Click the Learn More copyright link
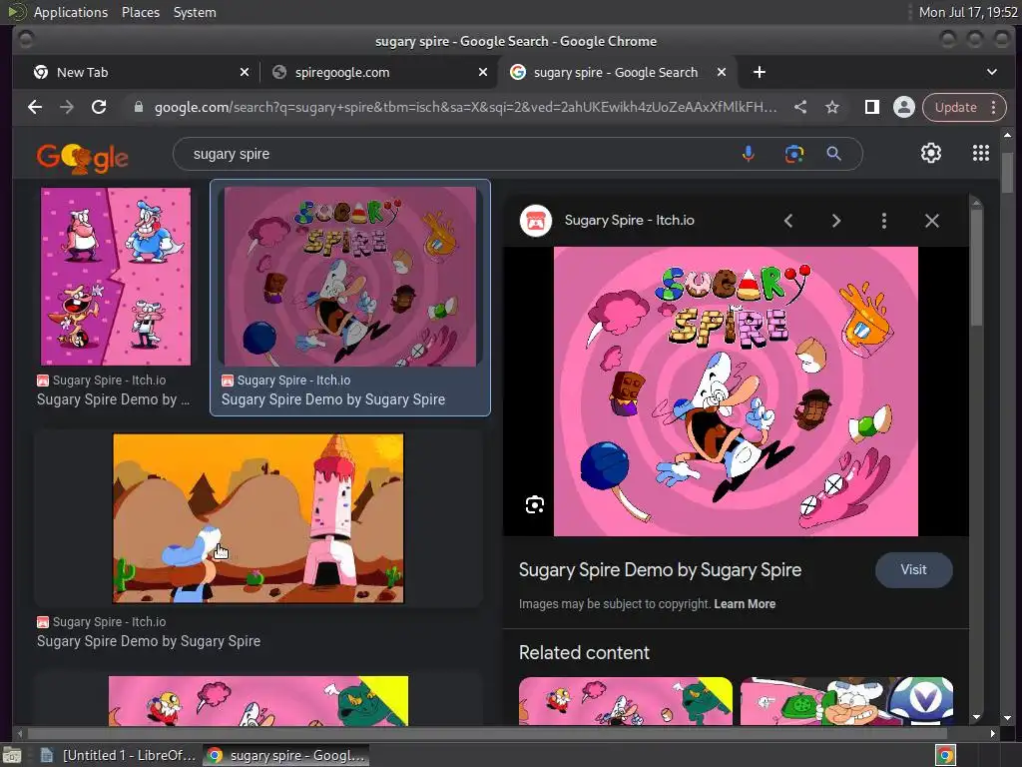This screenshot has height=767, width=1022. click(x=745, y=604)
